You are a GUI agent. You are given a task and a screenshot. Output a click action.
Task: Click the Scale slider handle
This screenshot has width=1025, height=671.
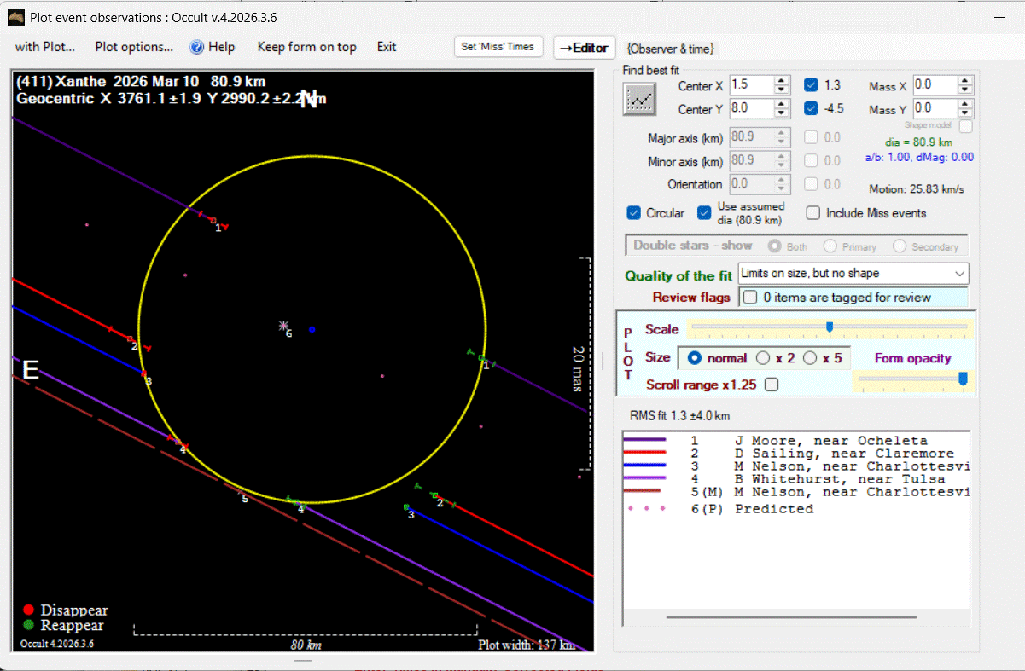tap(829, 327)
